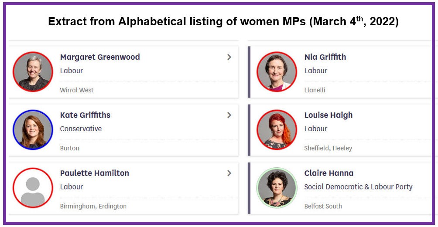Click the Conservative party label for Kate Griffiths
The image size is (438, 227).
coord(81,129)
